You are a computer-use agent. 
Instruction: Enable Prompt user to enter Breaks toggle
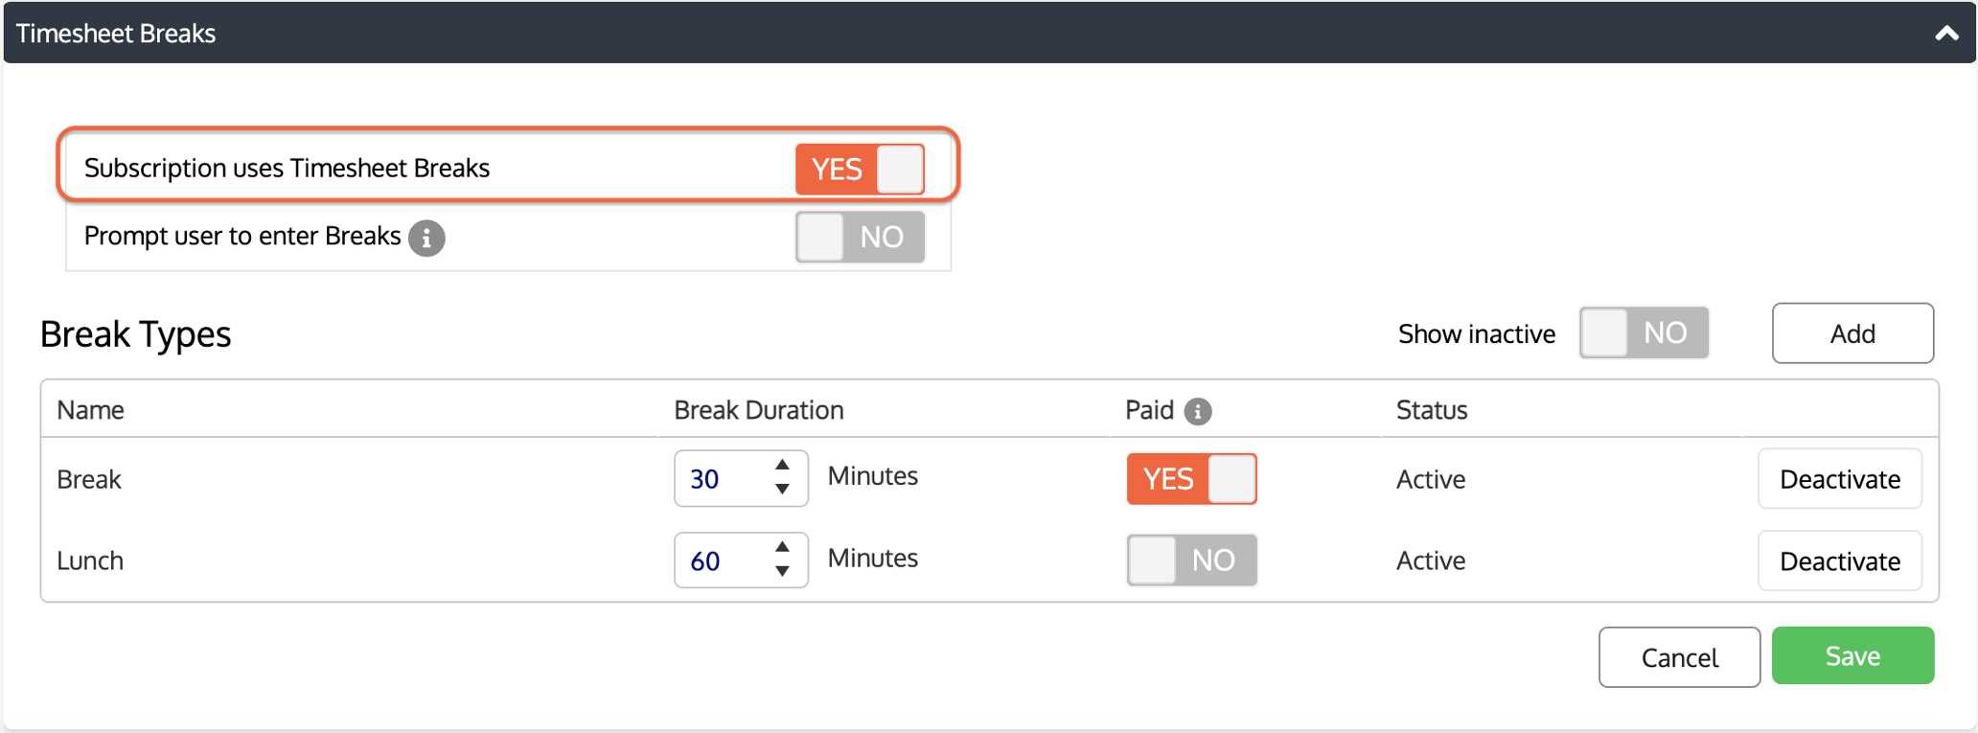tap(860, 237)
